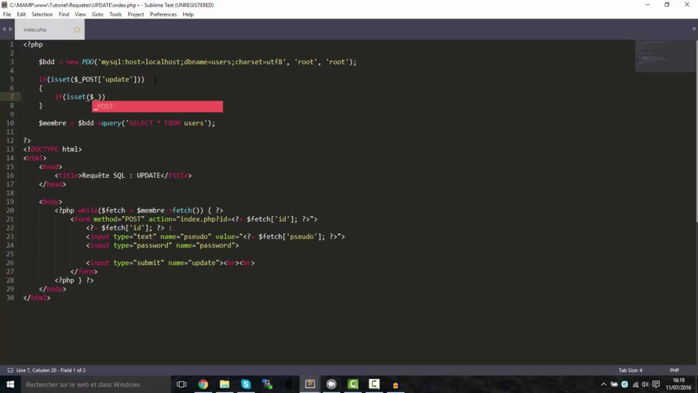This screenshot has width=698, height=393.
Task: Open the Find menu
Action: pyautogui.click(x=64, y=14)
